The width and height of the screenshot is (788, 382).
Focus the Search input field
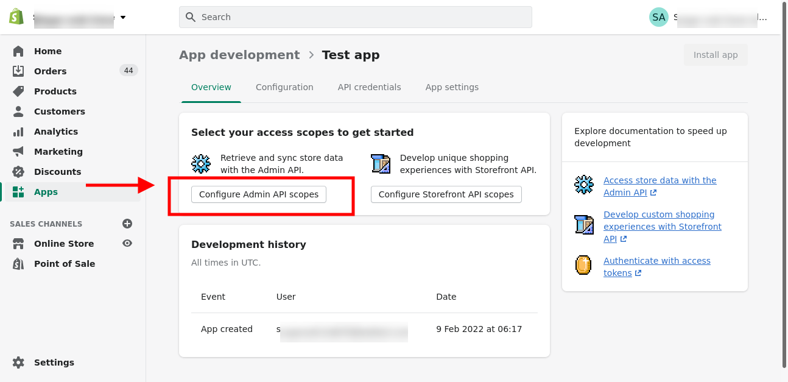[x=356, y=17]
